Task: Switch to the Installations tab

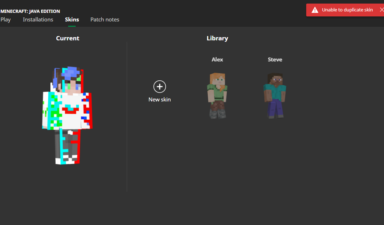Action: tap(38, 20)
